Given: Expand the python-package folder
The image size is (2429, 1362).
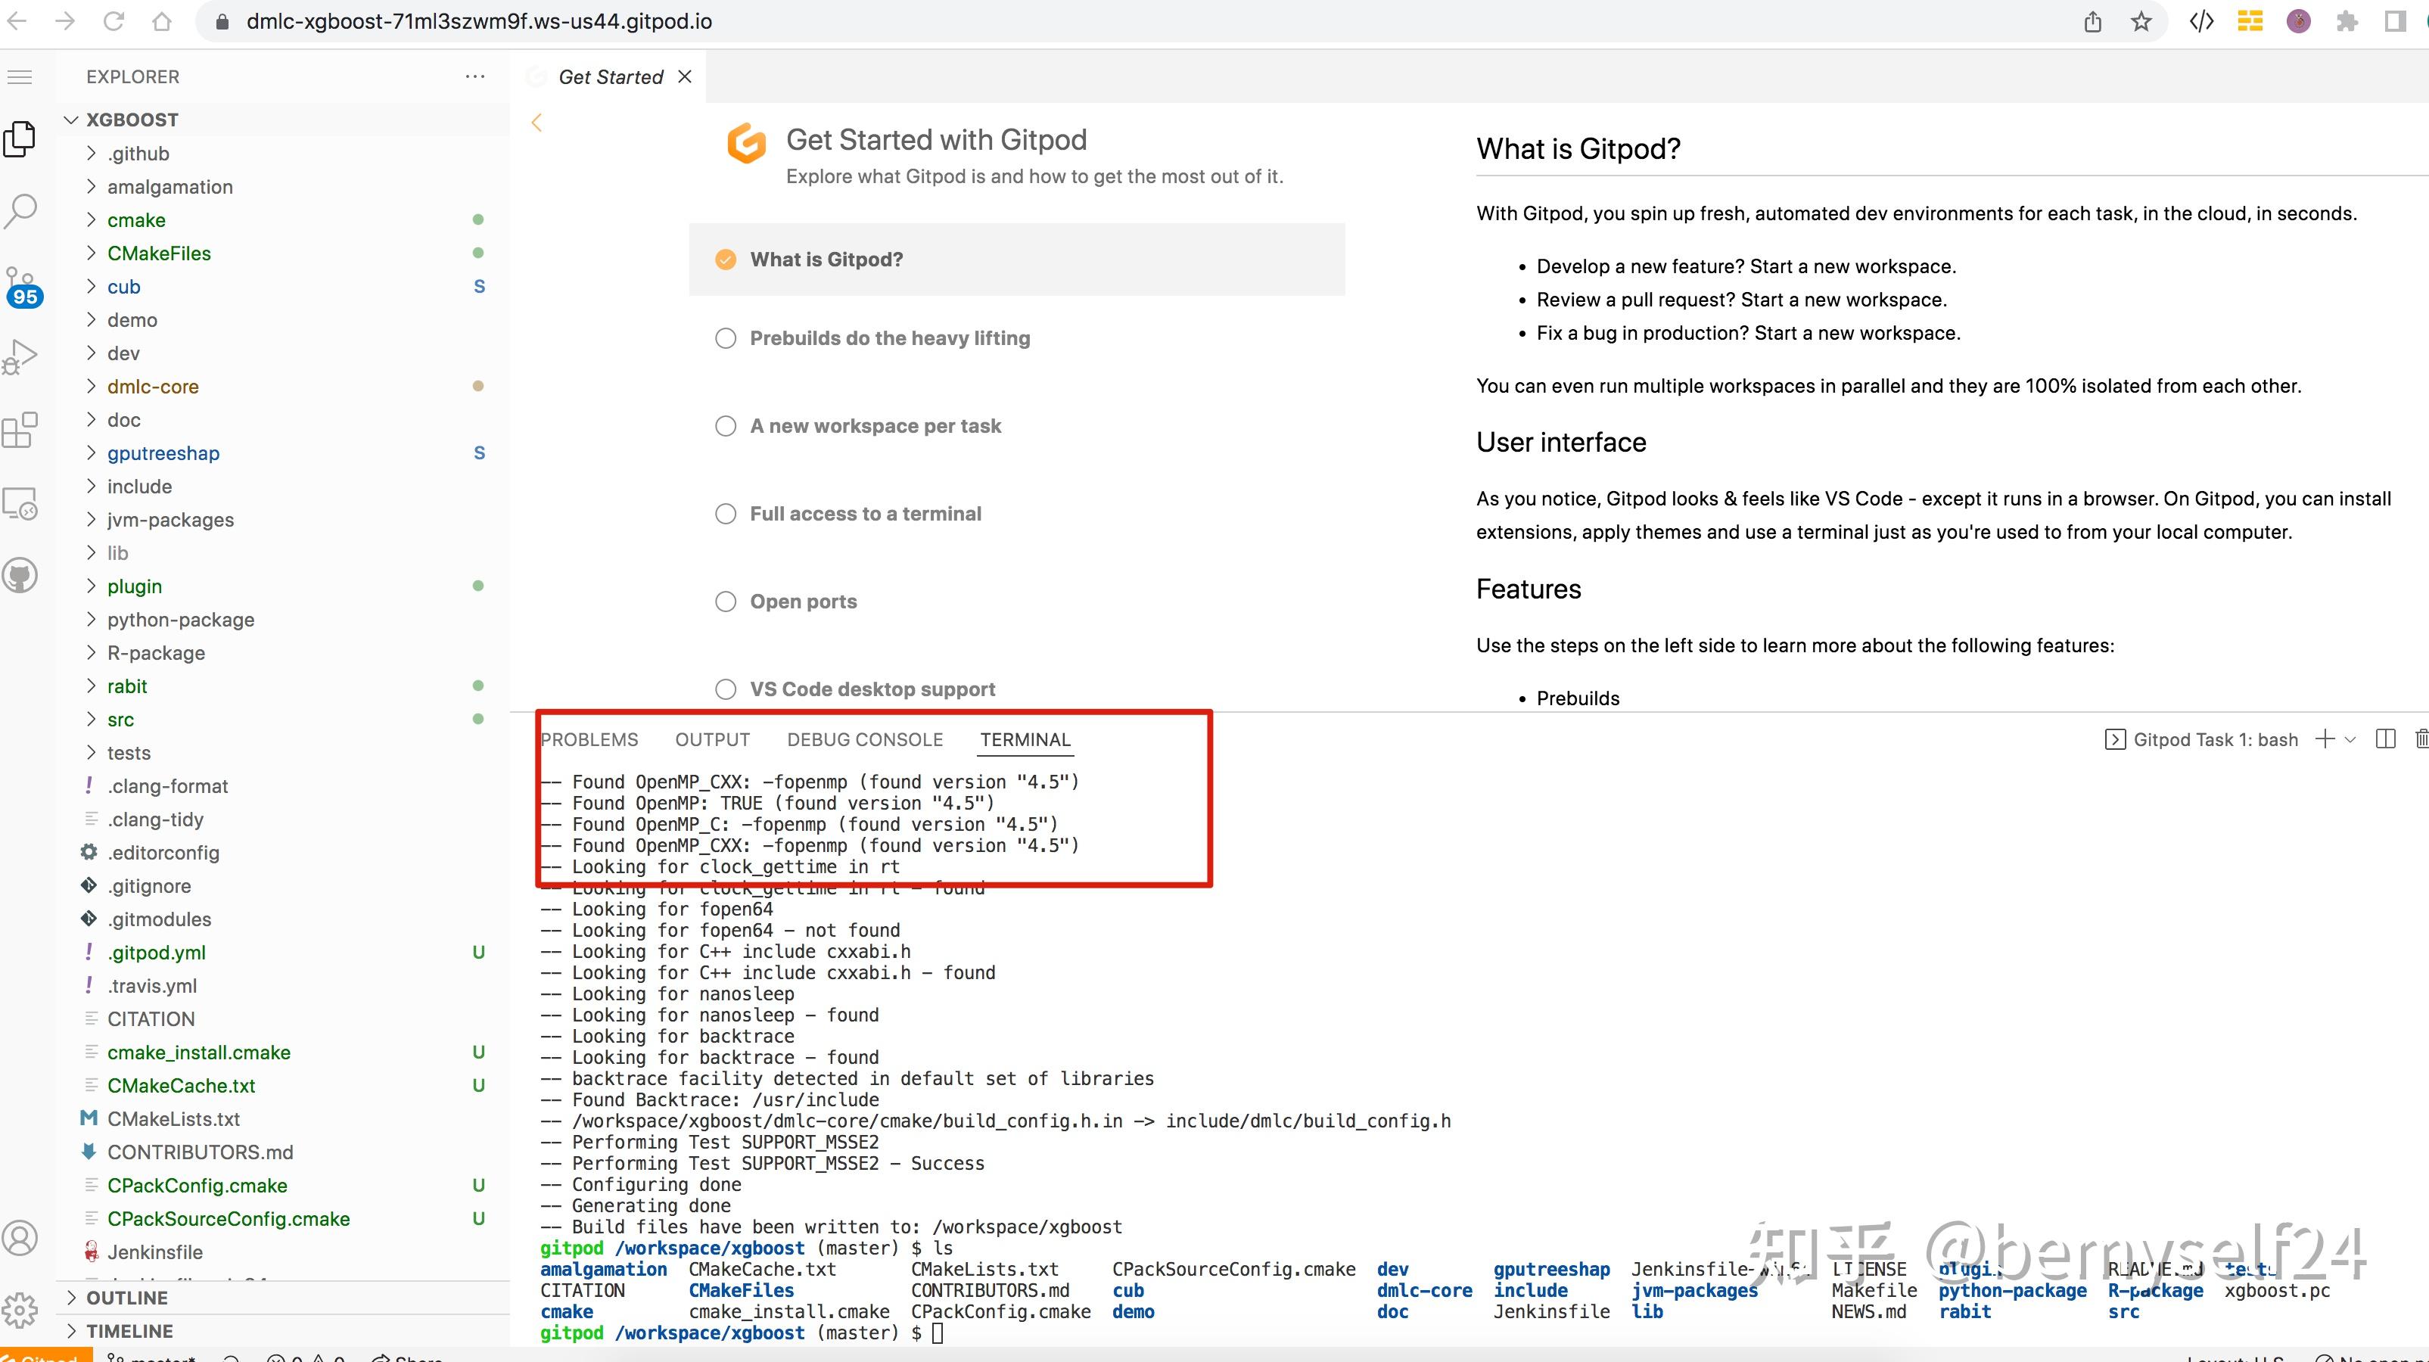Looking at the screenshot, I should [x=180, y=620].
